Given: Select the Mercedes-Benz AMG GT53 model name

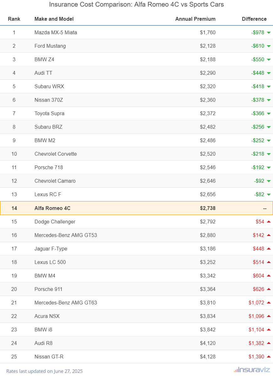Looking at the screenshot, I should [66, 235].
